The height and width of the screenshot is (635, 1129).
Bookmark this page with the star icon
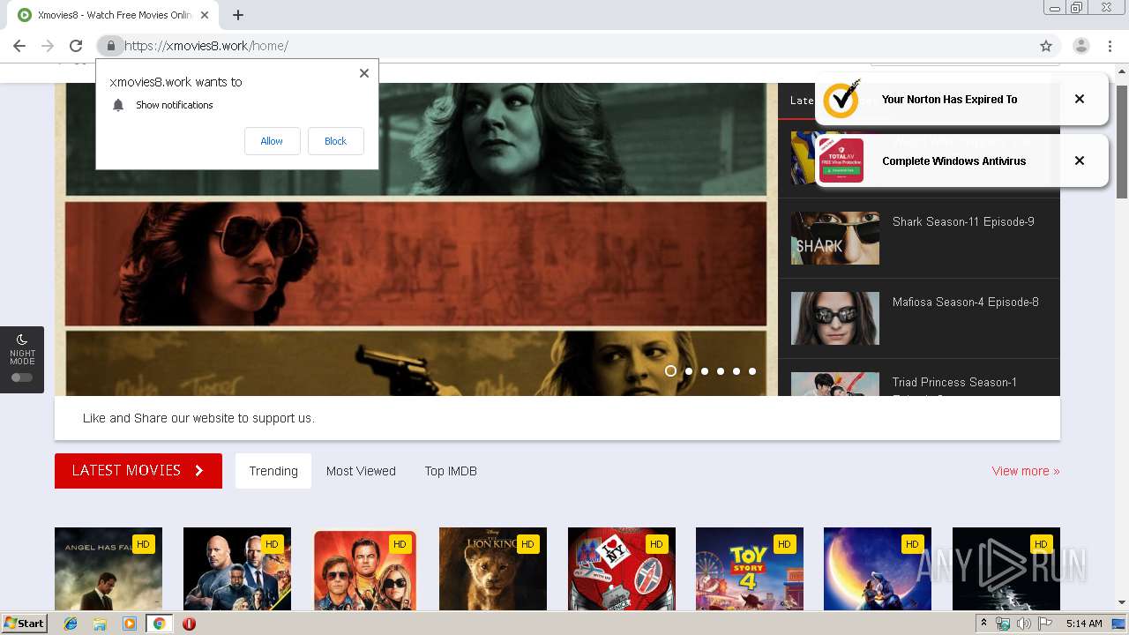1046,46
